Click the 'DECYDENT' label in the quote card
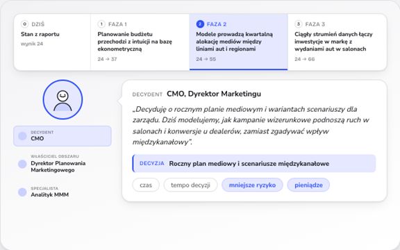The image size is (400, 250). pyautogui.click(x=147, y=94)
